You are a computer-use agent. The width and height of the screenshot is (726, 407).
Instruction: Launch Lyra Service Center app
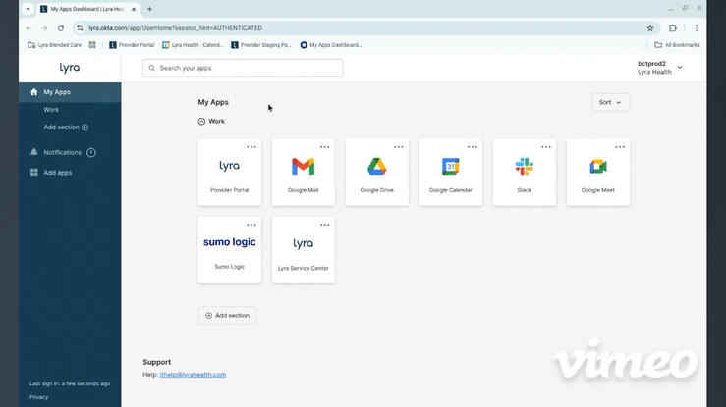[x=303, y=250]
